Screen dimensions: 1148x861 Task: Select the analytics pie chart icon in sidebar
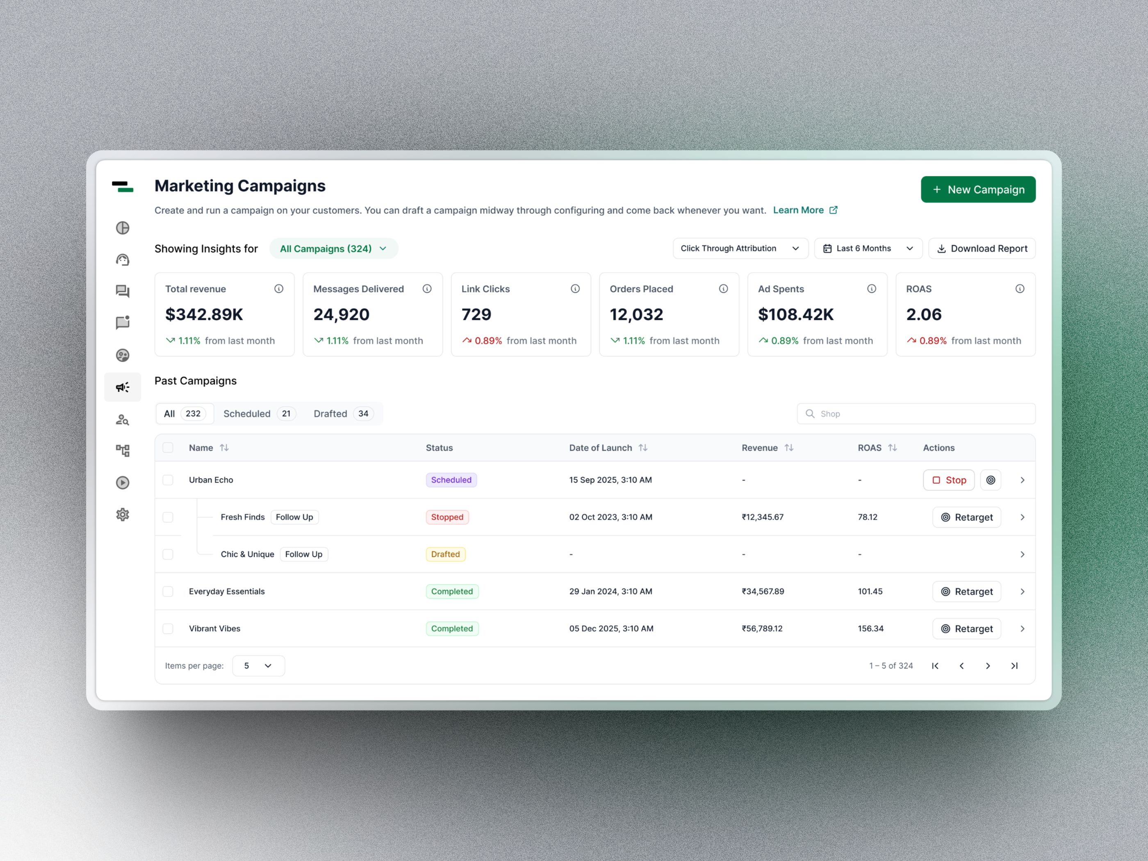click(123, 228)
